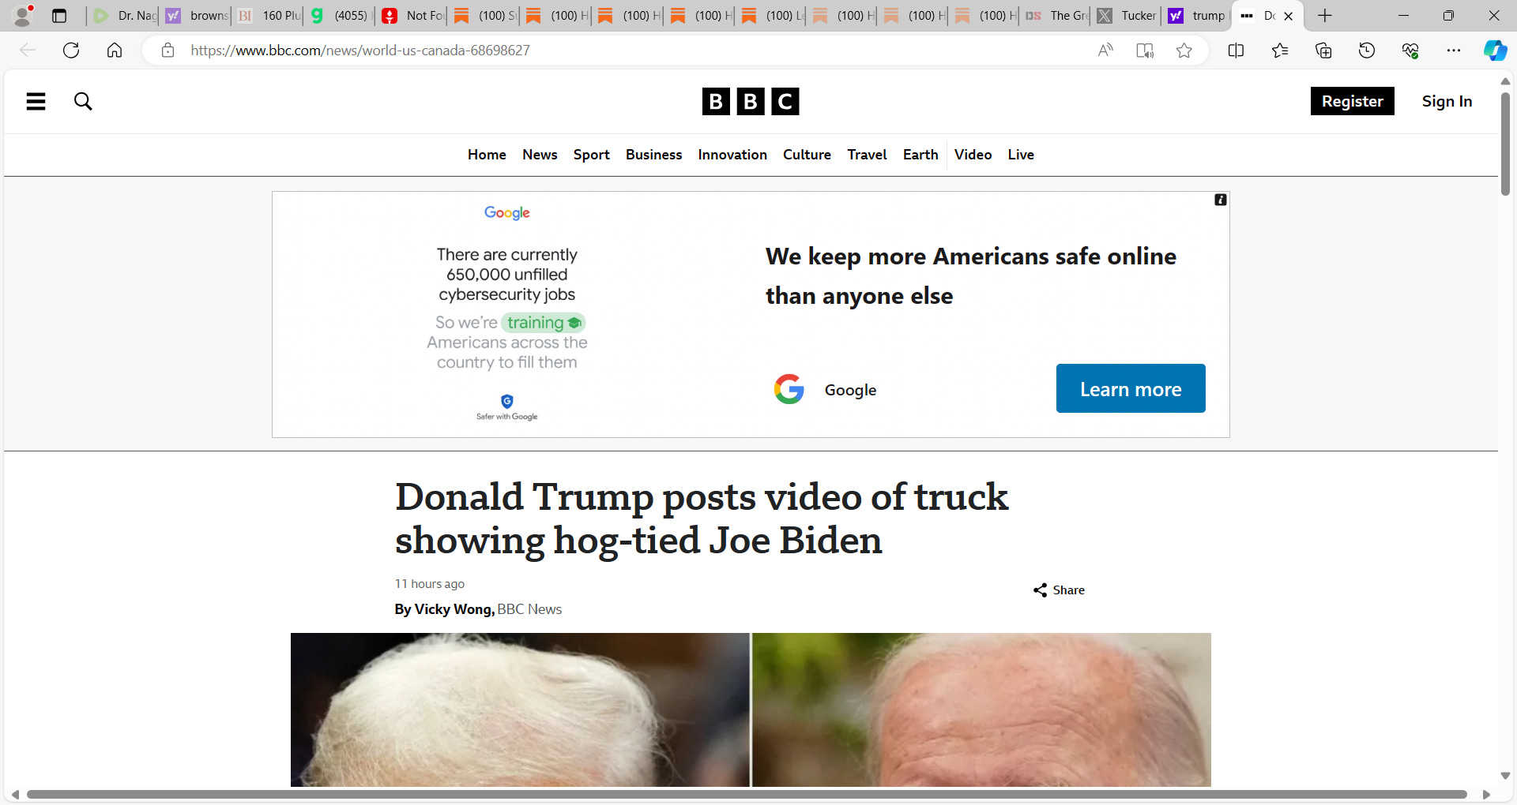Image resolution: width=1517 pixels, height=805 pixels.
Task: Click Learn more button in ad
Action: [1131, 388]
